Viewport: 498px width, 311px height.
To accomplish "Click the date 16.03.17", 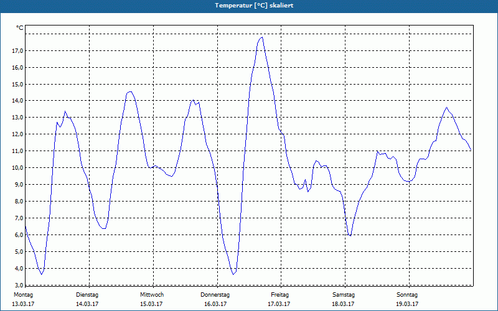I will click(x=215, y=304).
